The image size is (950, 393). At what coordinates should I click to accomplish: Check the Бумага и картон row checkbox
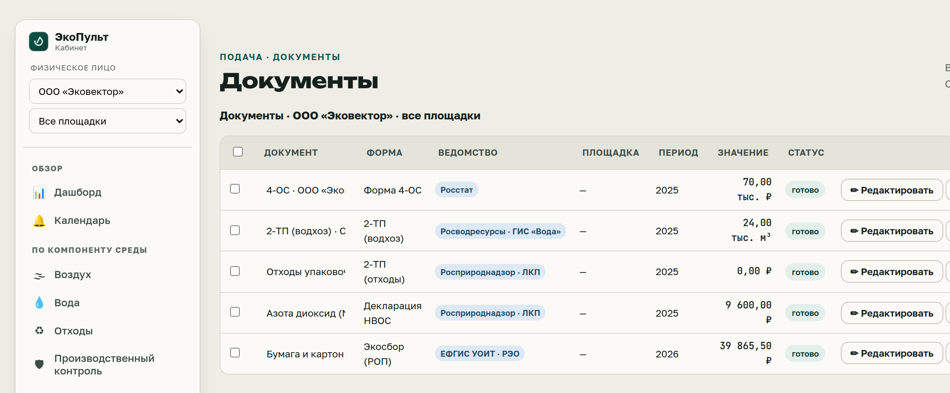coord(235,353)
